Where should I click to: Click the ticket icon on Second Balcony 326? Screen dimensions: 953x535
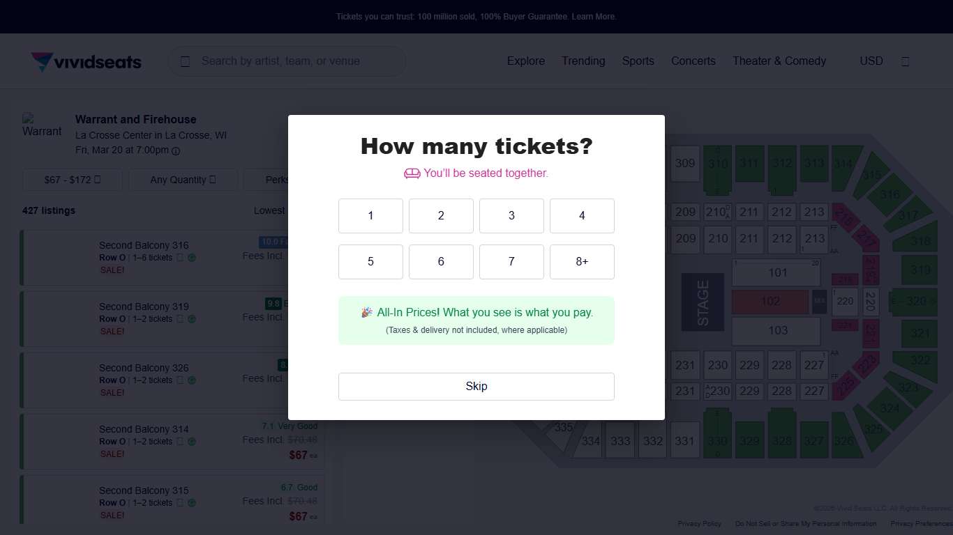click(180, 380)
